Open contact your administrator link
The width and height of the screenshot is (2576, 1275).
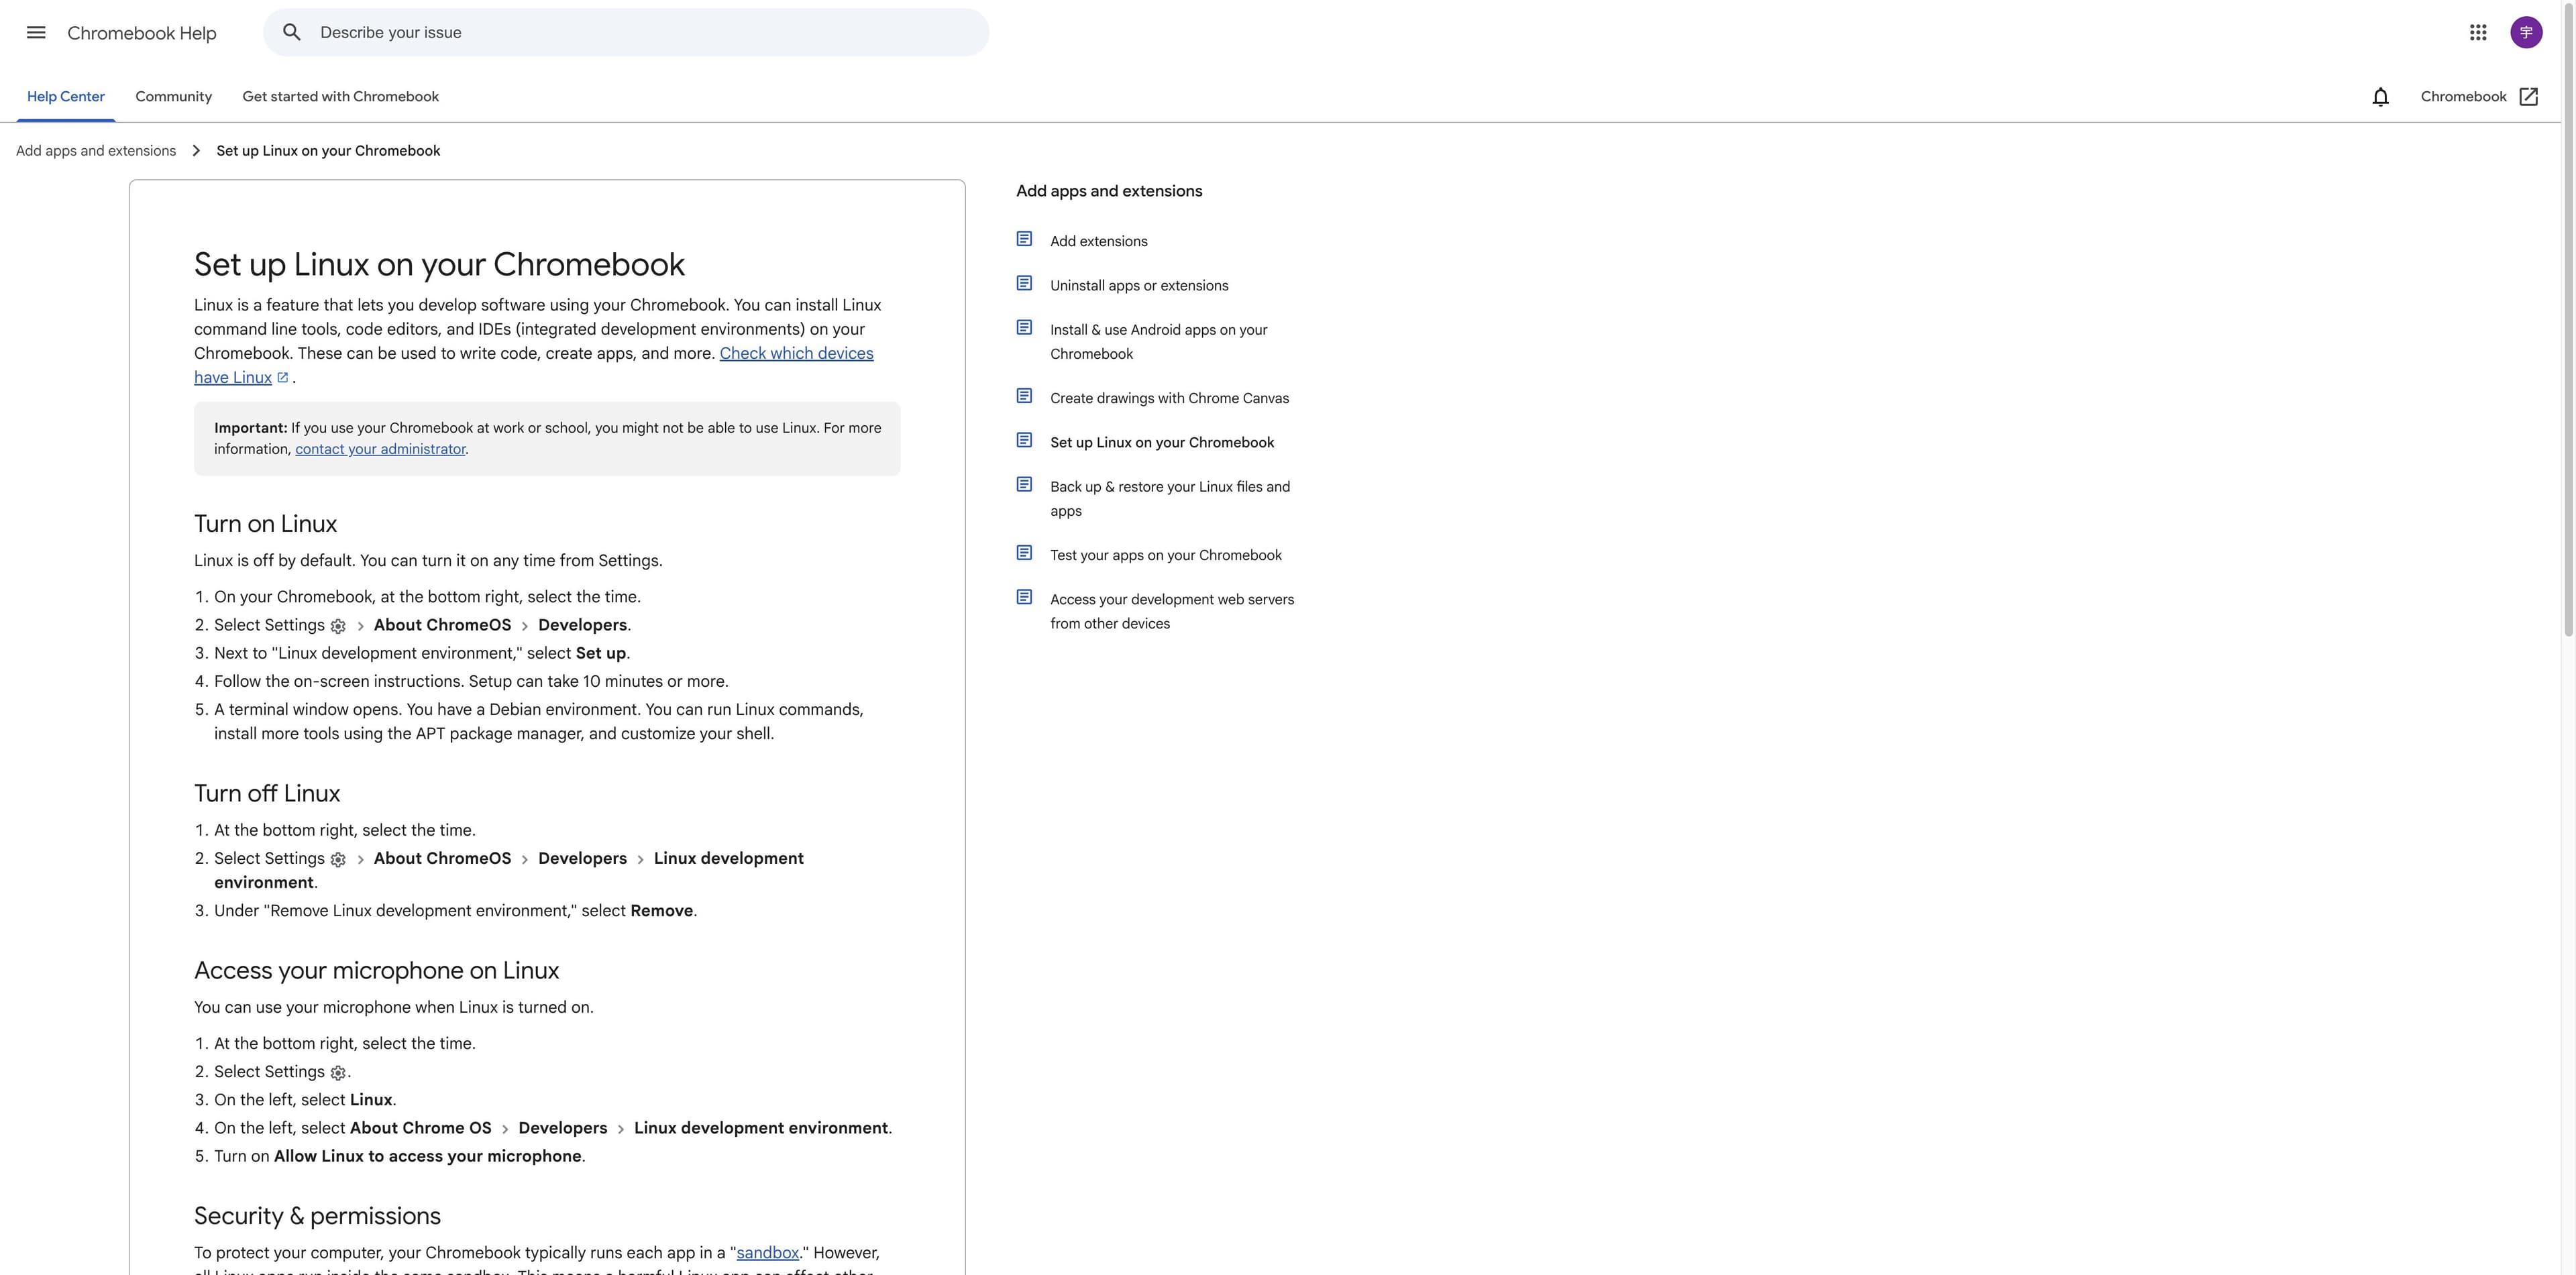380,449
